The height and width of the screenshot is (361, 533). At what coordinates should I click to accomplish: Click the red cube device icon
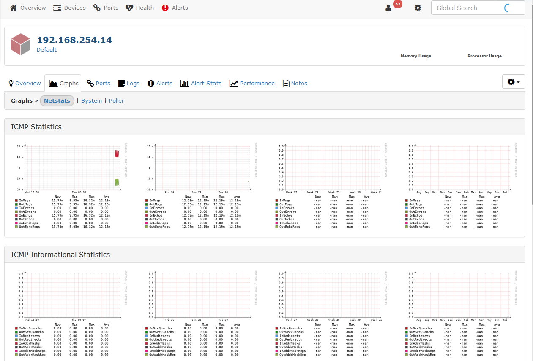[x=20, y=44]
